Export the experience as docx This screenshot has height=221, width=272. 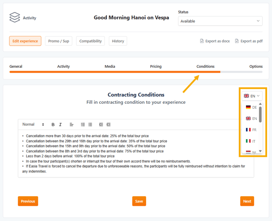click(215, 41)
